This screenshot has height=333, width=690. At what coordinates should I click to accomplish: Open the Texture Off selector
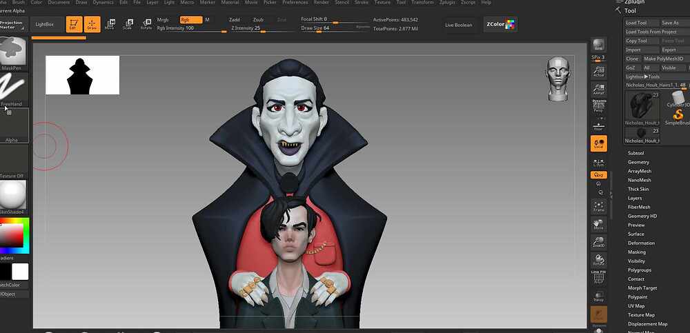(13, 161)
